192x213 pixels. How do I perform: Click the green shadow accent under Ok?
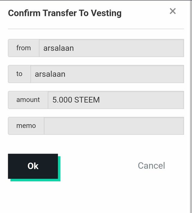[35, 180]
